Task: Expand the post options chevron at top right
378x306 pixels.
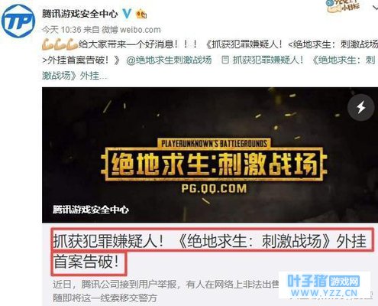Action: click(375, 8)
